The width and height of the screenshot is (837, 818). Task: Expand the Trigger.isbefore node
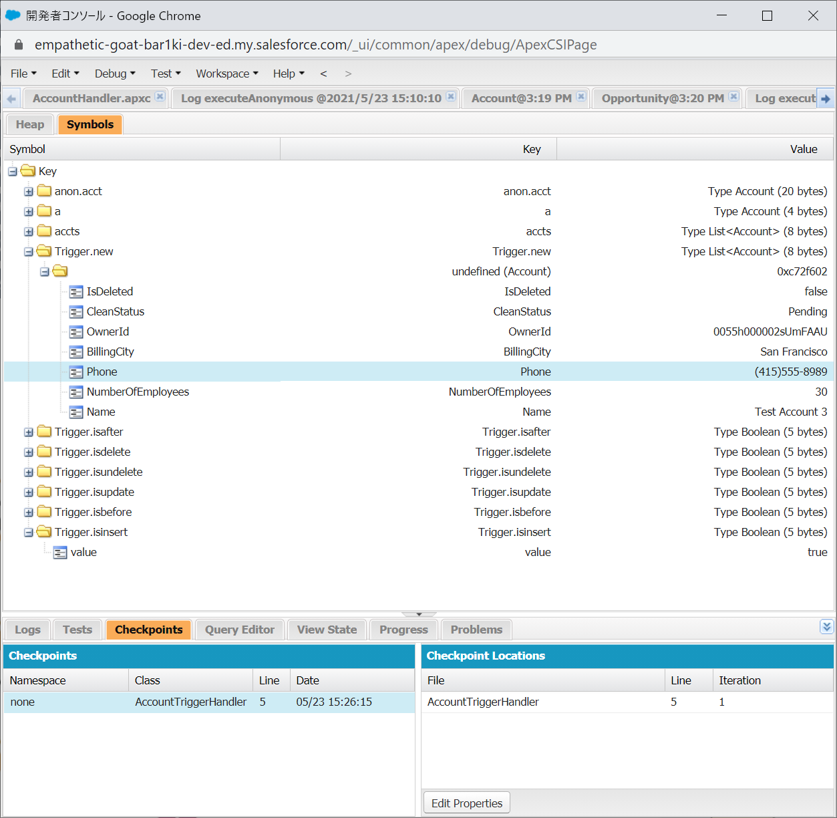point(29,513)
